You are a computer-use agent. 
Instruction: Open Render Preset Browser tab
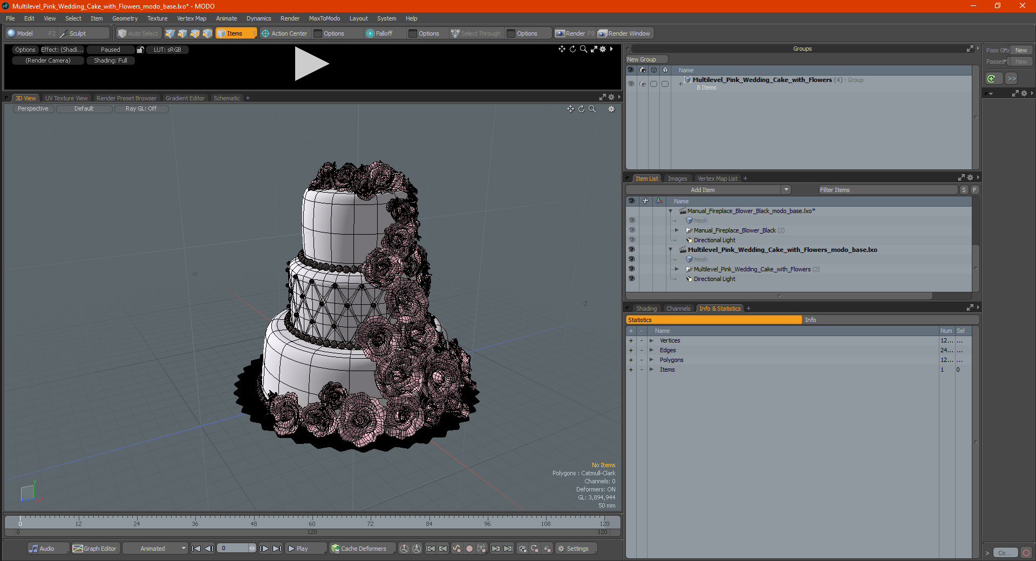click(x=126, y=98)
